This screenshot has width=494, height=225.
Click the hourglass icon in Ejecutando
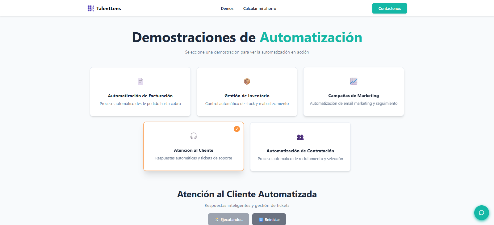pyautogui.click(x=217, y=219)
